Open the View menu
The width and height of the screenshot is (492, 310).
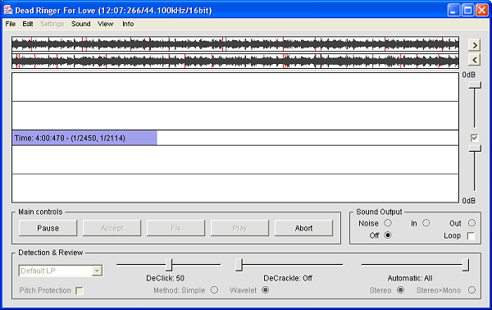(105, 24)
